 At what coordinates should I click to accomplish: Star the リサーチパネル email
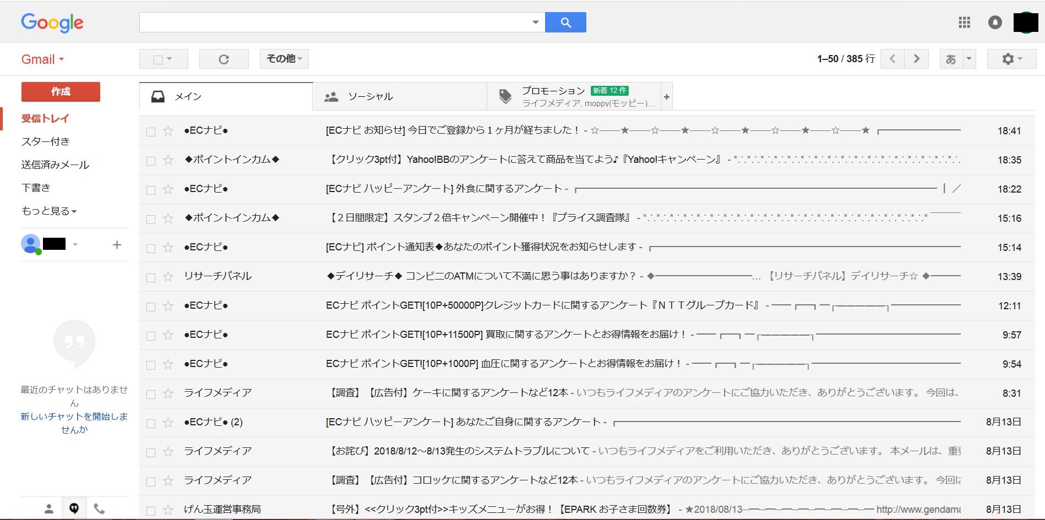click(x=168, y=277)
